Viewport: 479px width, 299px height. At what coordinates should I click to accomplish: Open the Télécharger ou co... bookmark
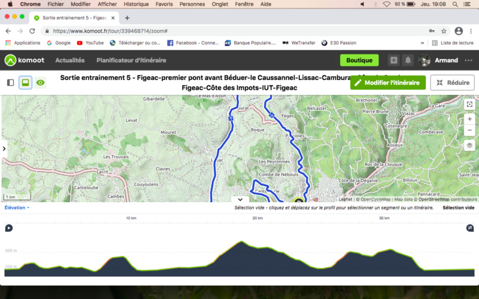tap(135, 43)
